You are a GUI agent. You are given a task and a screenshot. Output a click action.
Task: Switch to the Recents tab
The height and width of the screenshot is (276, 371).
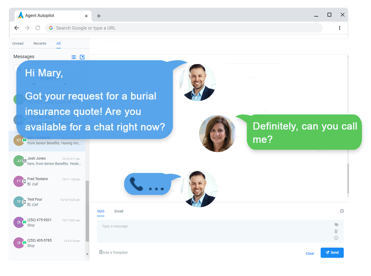pyautogui.click(x=40, y=44)
